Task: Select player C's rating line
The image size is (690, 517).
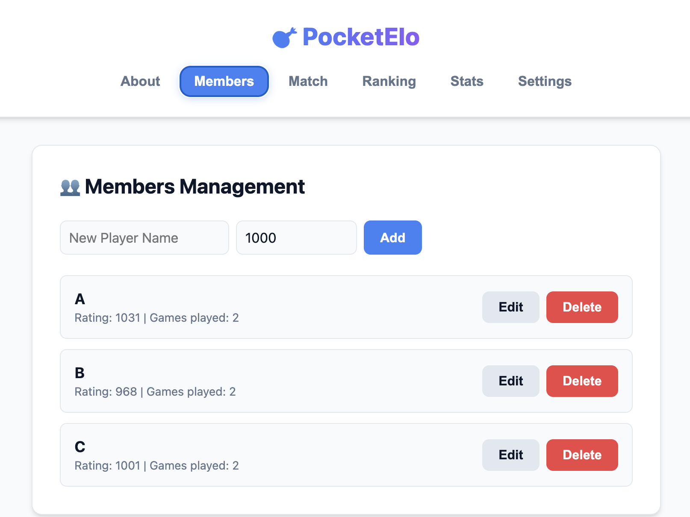Action: click(157, 466)
